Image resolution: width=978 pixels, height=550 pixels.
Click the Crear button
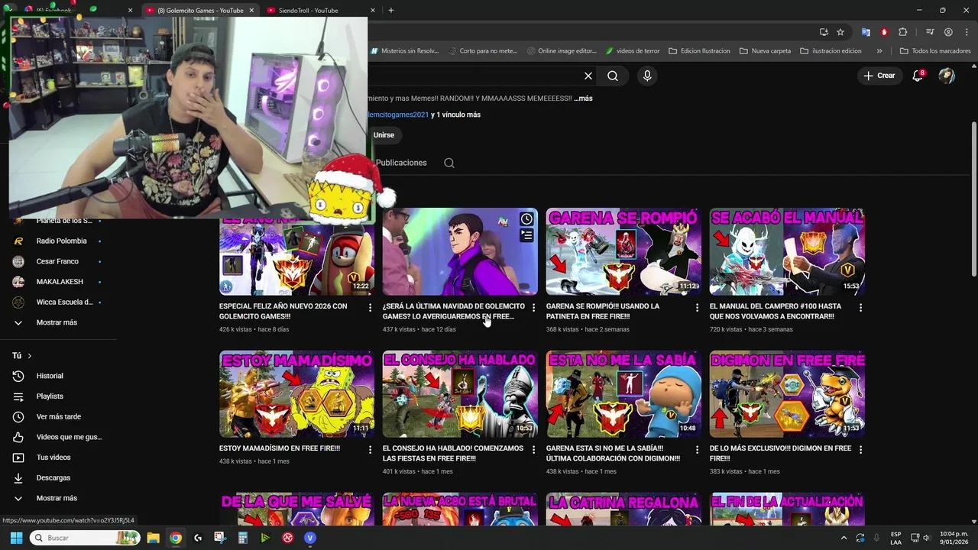click(x=879, y=76)
